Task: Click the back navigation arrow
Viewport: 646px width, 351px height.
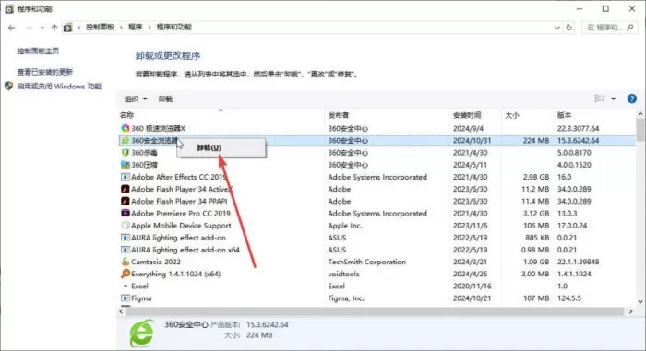Action: pyautogui.click(x=11, y=28)
